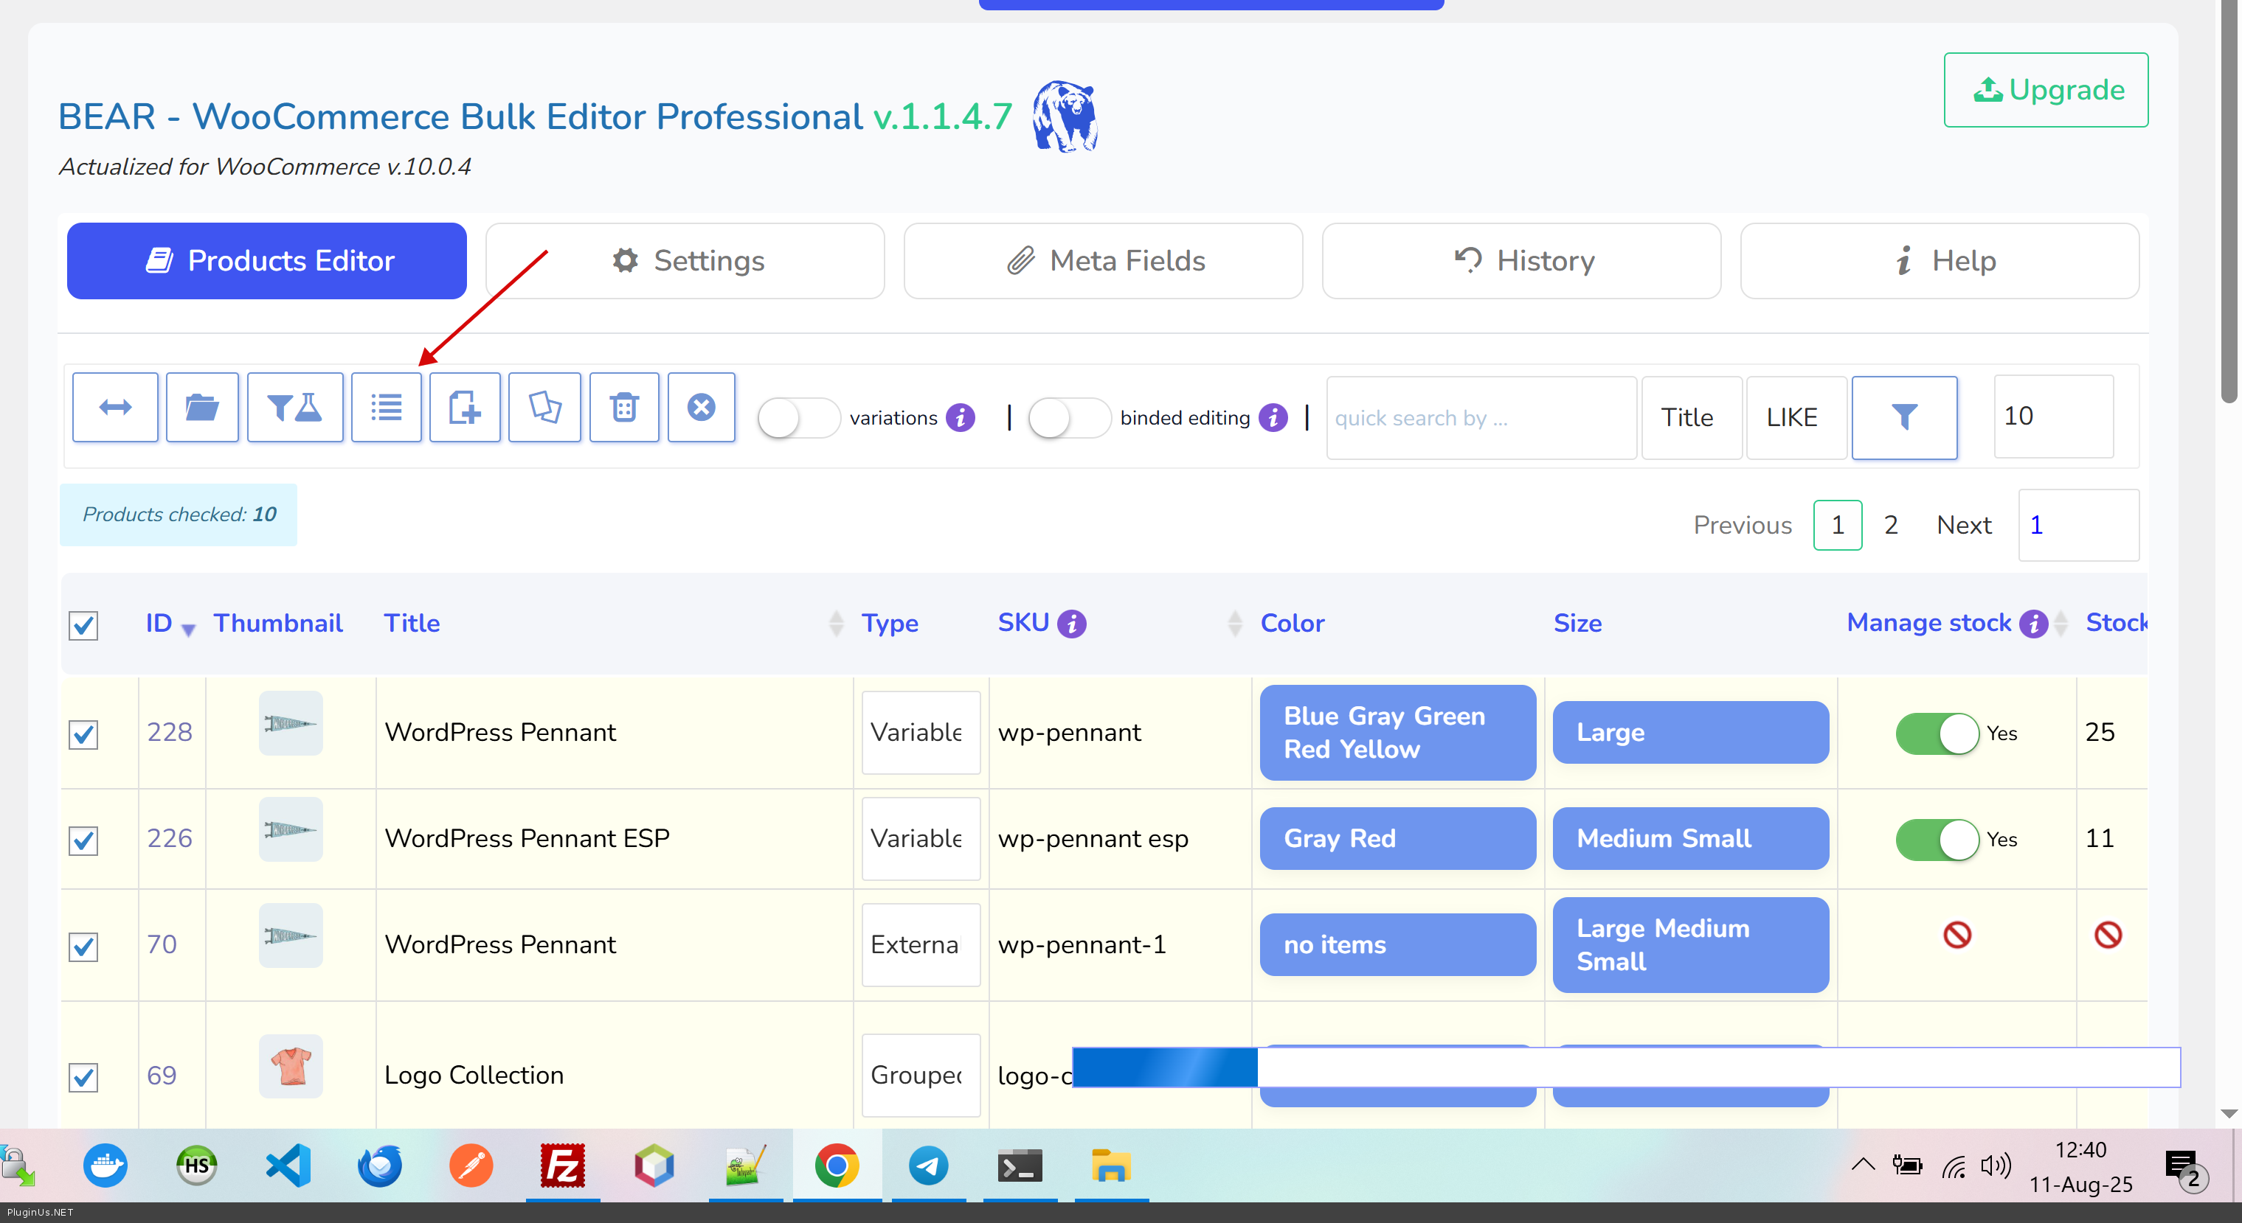Image resolution: width=2242 pixels, height=1223 pixels.
Task: Click the circled X toolbar icon
Action: pos(702,407)
